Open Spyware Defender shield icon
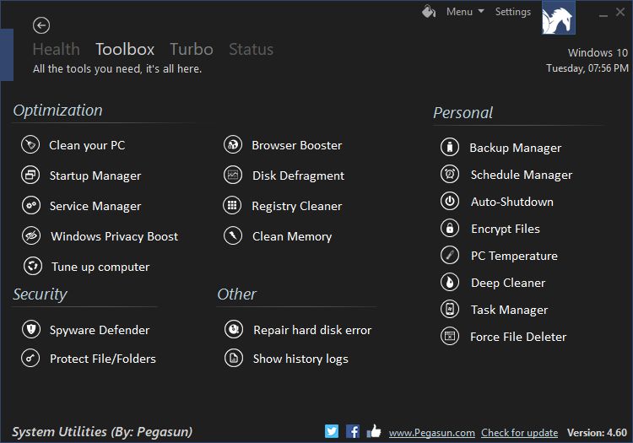Screen dimensions: 633x443 pos(31,329)
